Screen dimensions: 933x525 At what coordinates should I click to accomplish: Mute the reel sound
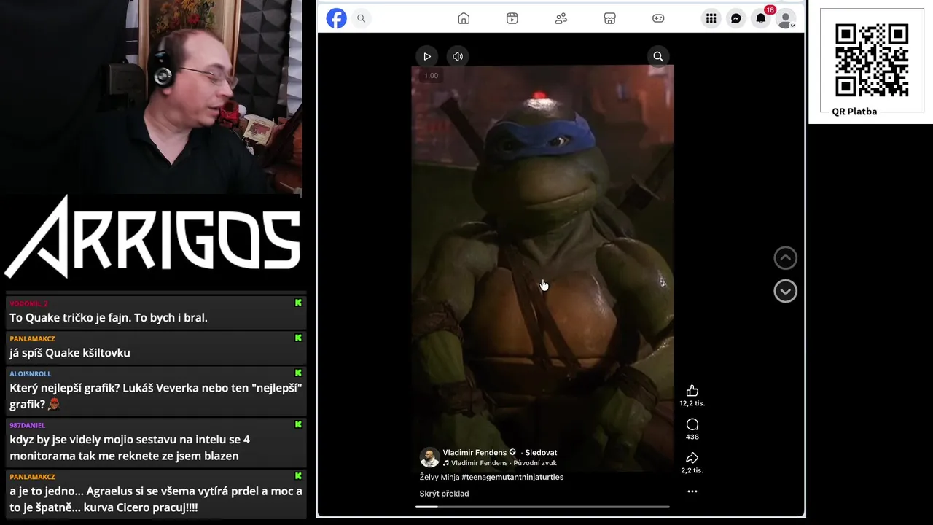point(458,56)
